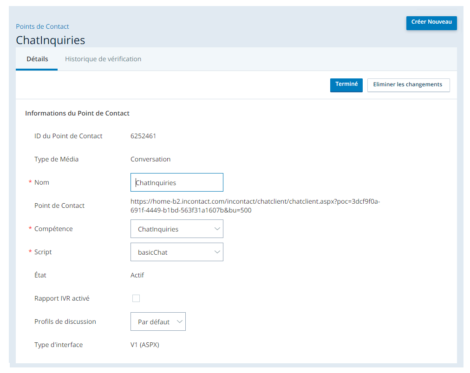Focus the Nom input field
Viewport: 470px width, 373px height.
tap(177, 182)
